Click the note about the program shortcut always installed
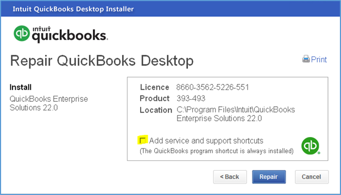The image size is (341, 195). pyautogui.click(x=217, y=151)
